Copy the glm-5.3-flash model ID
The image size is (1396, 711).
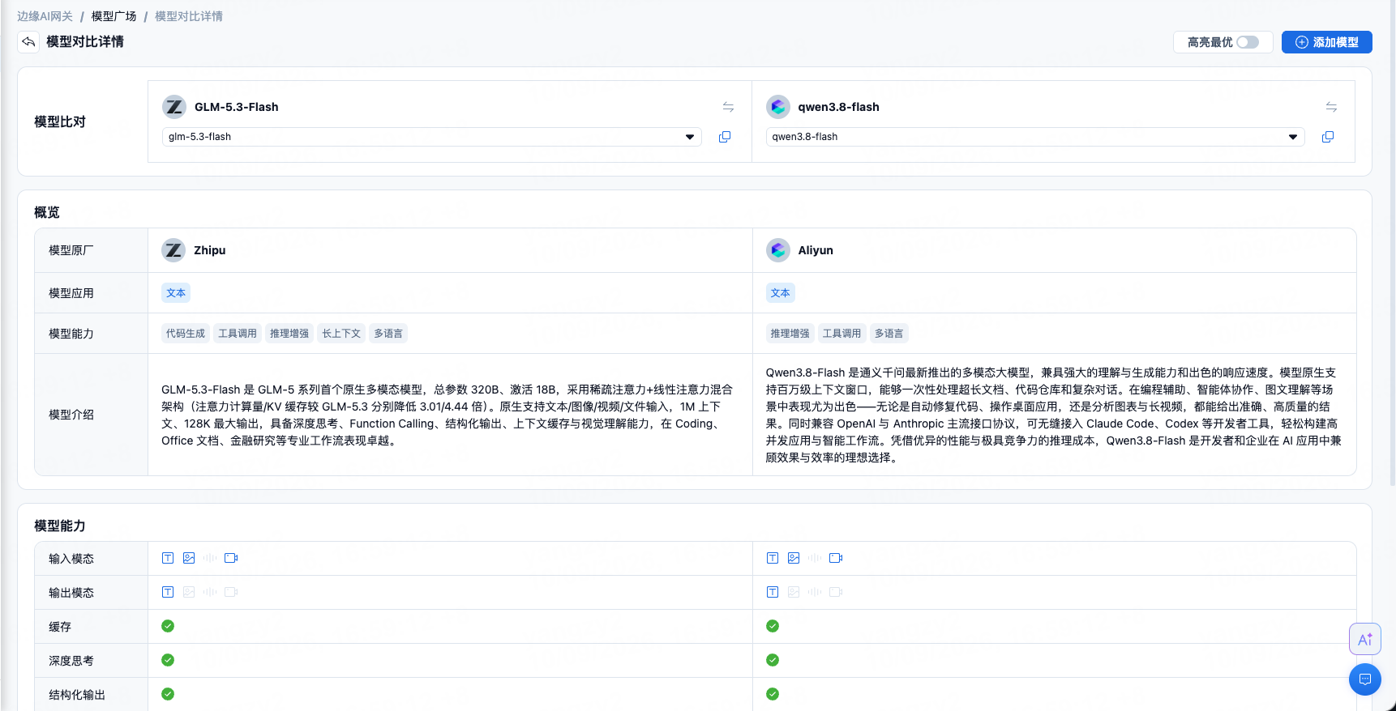click(725, 137)
